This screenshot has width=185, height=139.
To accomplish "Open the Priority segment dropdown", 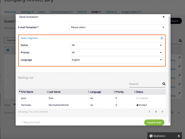I will pos(117,53).
